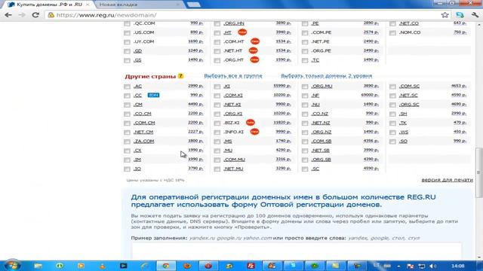Check the .COM.SC checkbox
This screenshot has width=483, height=271.
click(392, 87)
